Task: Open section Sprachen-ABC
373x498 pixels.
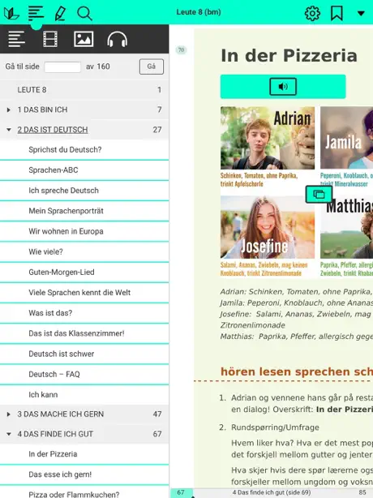Action: point(84,170)
